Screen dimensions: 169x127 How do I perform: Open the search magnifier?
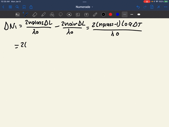click(x=17, y=7)
